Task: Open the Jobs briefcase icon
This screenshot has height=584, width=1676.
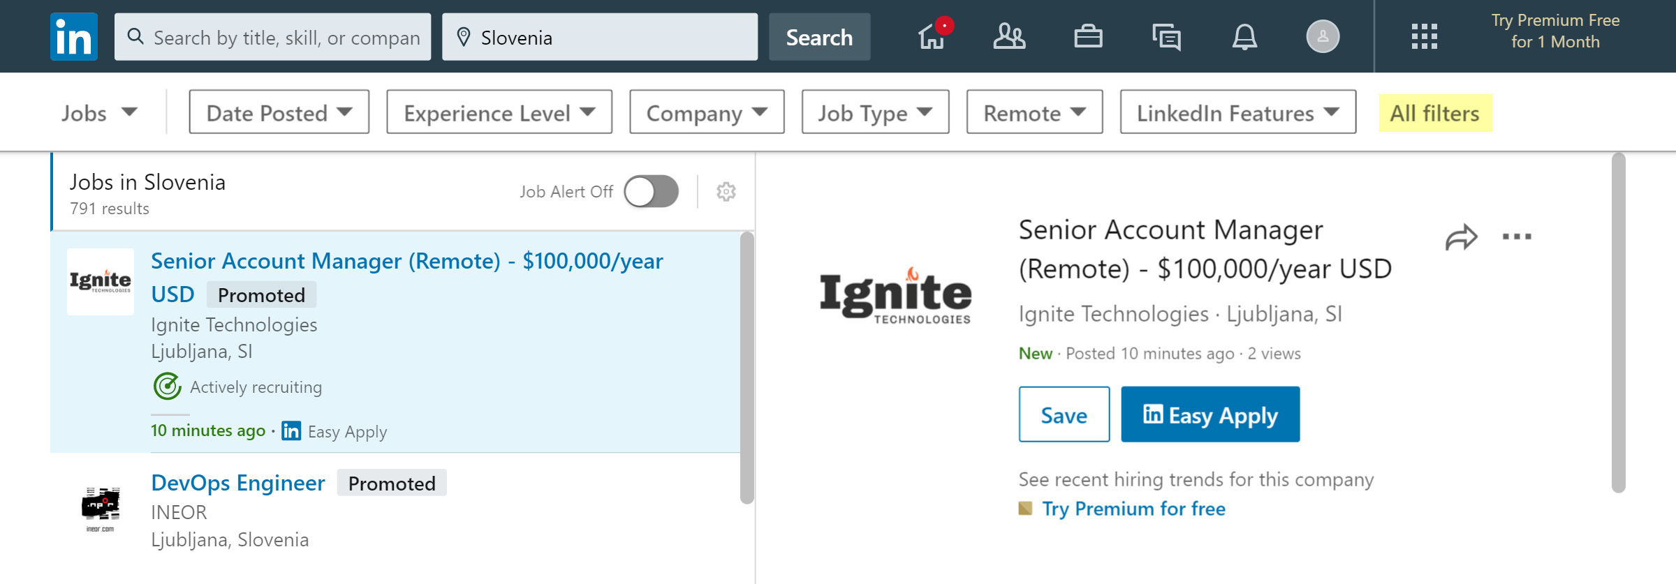Action: click(x=1088, y=36)
